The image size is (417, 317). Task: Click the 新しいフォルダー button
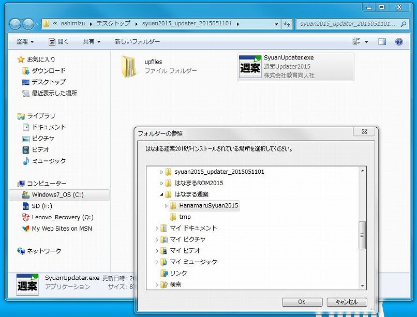click(137, 41)
